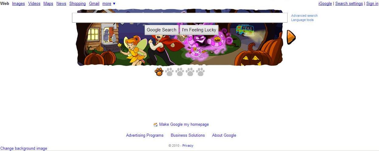379x151 pixels.
Task: Select the fifth gray paw print
Action: tap(200, 72)
